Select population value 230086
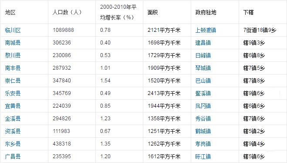The width and height of the screenshot is (287, 163). point(62,55)
